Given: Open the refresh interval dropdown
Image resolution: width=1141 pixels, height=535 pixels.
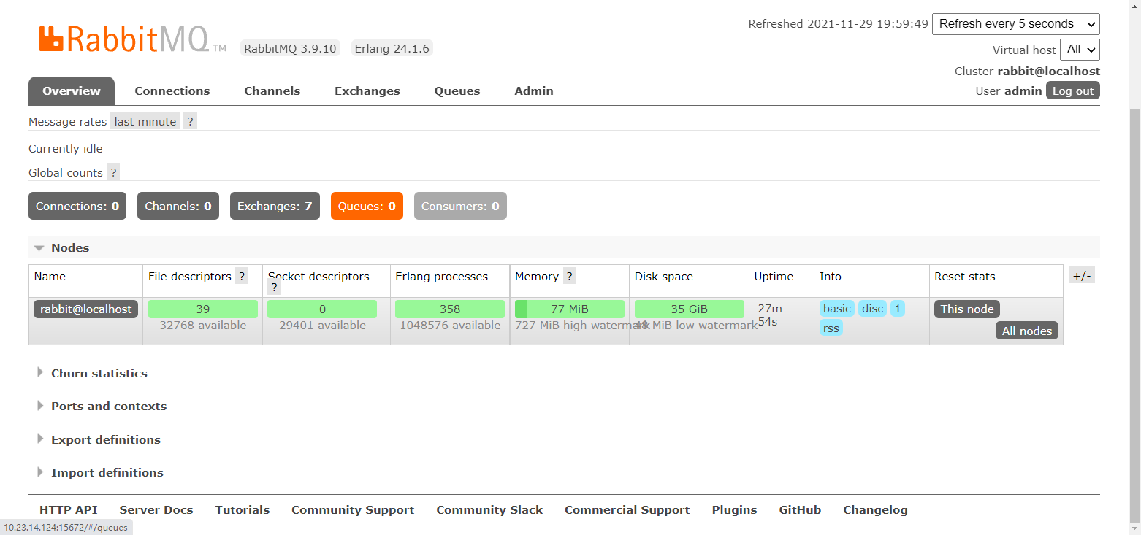Looking at the screenshot, I should point(1016,24).
